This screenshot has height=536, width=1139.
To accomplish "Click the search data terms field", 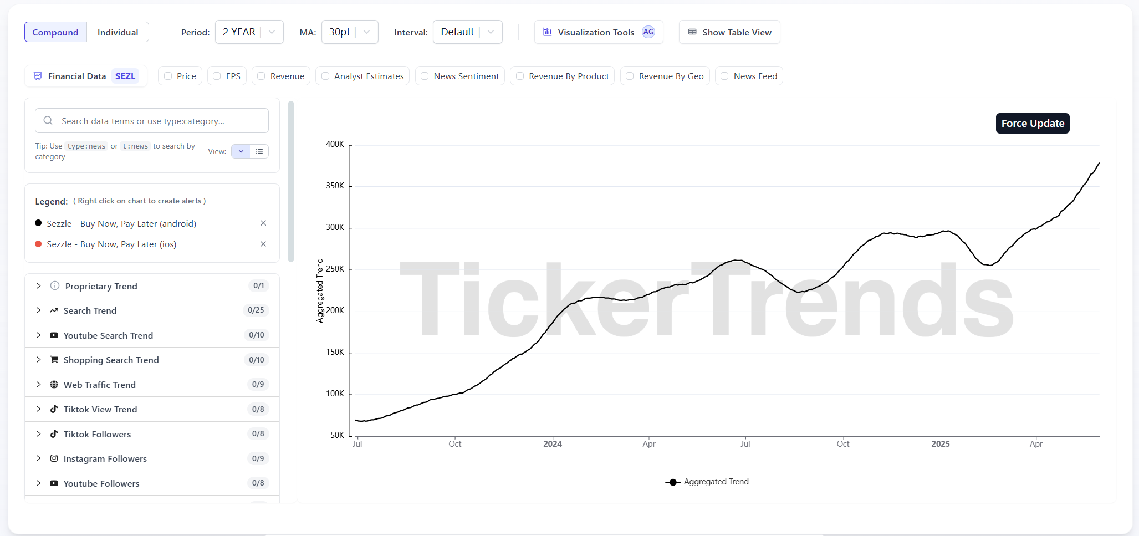I will click(x=152, y=120).
